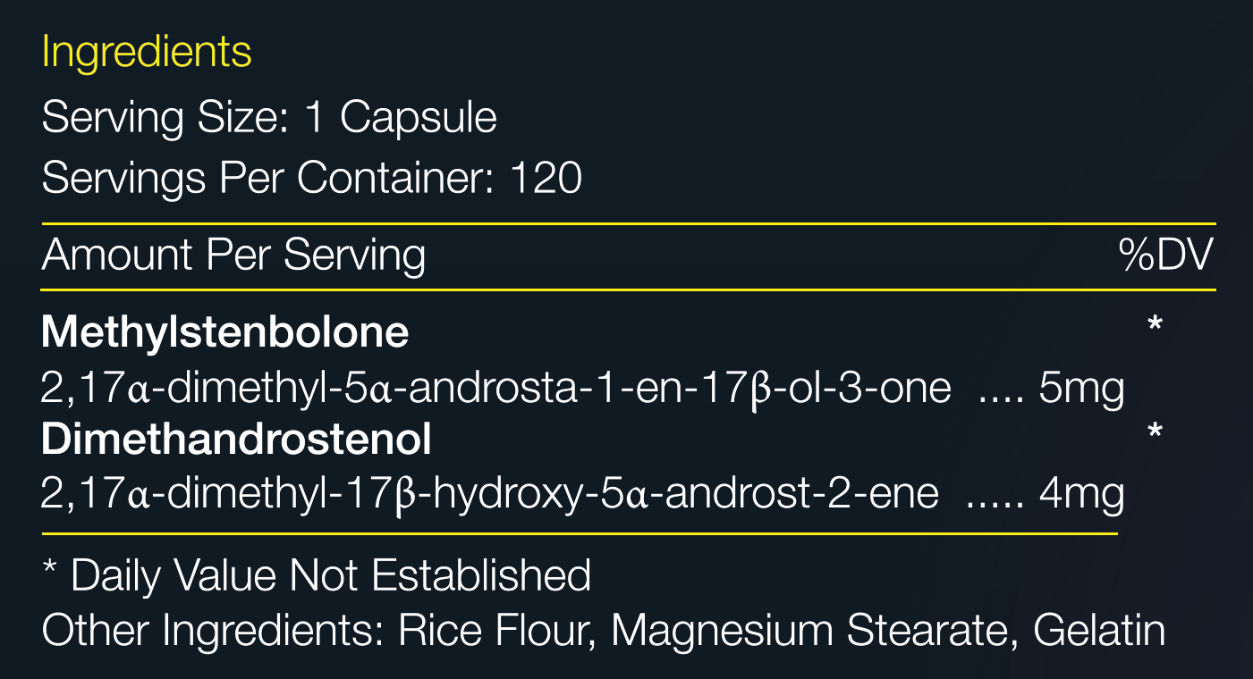Click the 4mg dosage value
The width and height of the screenshot is (1253, 679).
click(1081, 496)
